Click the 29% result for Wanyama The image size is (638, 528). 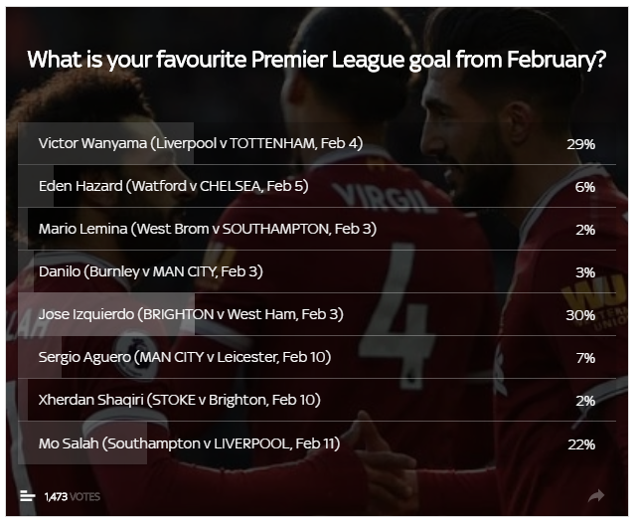pos(580,144)
